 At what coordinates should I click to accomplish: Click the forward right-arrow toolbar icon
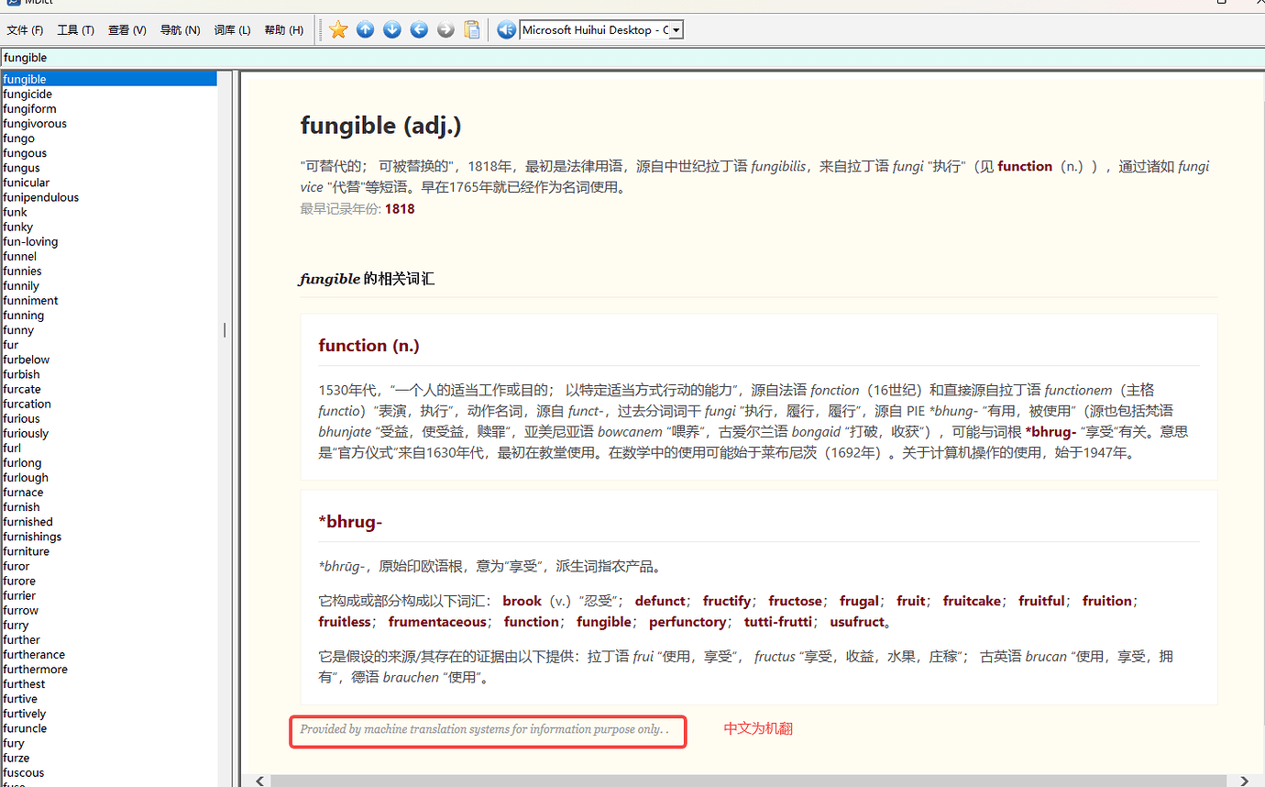[445, 29]
